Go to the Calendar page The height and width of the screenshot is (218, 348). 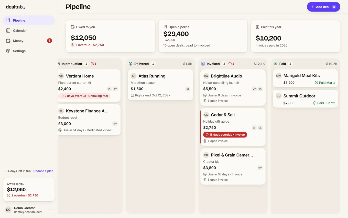tap(29, 31)
